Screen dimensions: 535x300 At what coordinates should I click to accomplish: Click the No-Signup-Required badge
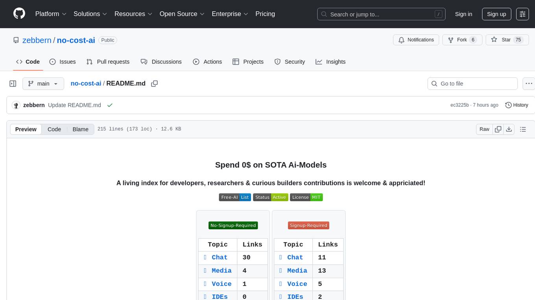(x=233, y=225)
